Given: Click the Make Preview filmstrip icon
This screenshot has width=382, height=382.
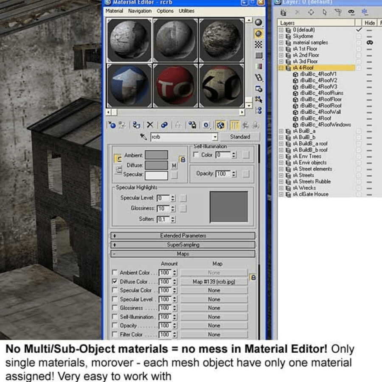Looking at the screenshot, I should point(258,78).
